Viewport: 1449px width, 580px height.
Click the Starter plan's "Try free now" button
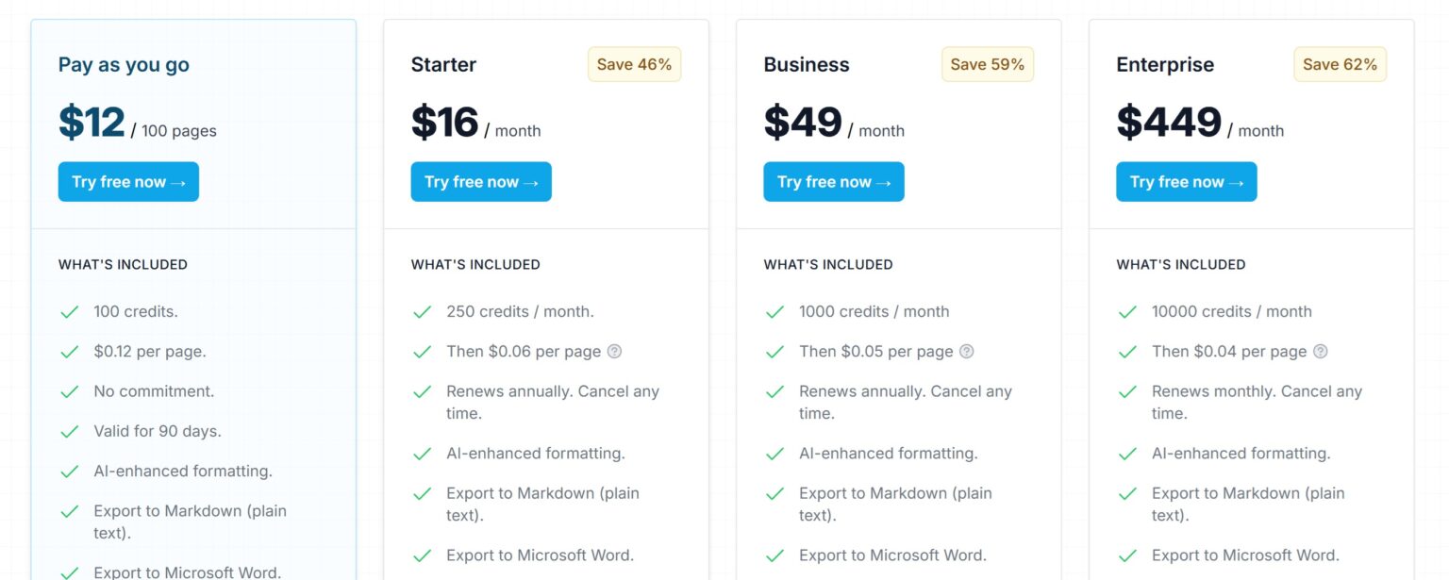[x=481, y=181]
